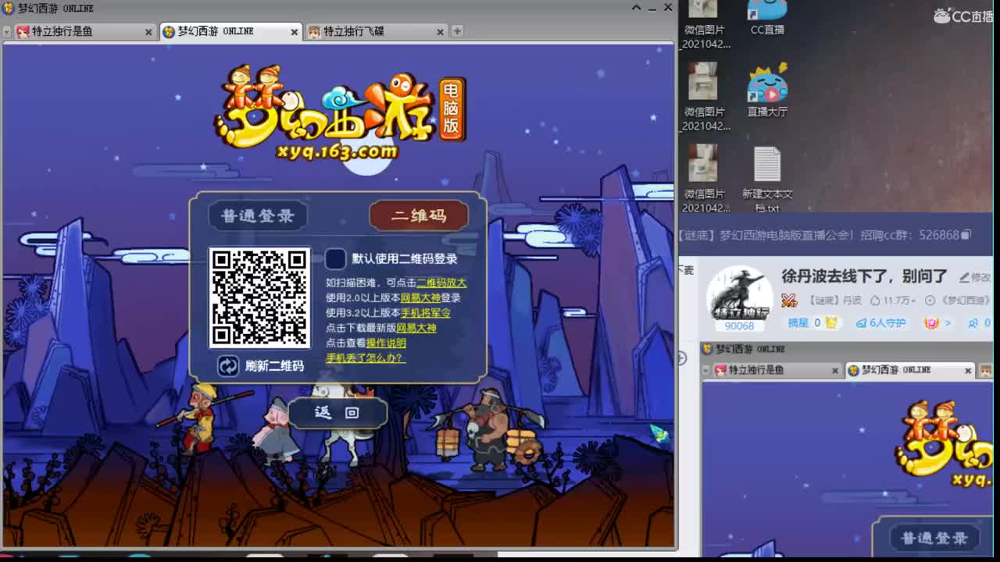Switch to 普通登录 login mode
Viewport: 1000px width, 562px height.
pos(258,215)
